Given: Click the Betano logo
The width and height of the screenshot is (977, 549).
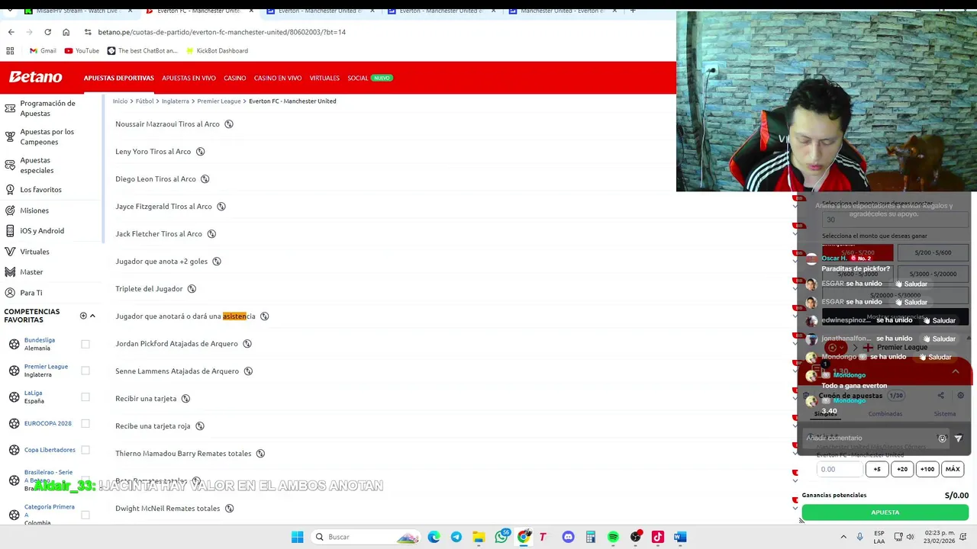Looking at the screenshot, I should [35, 77].
